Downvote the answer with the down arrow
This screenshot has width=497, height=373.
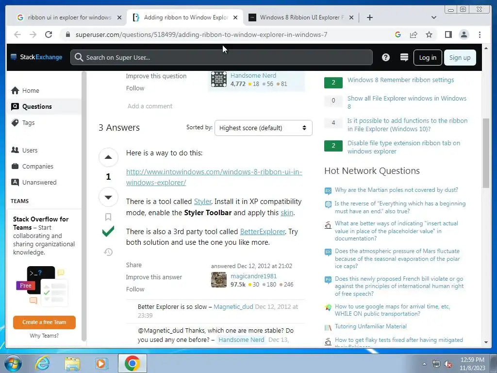pos(108,197)
